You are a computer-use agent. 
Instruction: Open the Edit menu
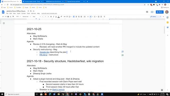pos(11,13)
